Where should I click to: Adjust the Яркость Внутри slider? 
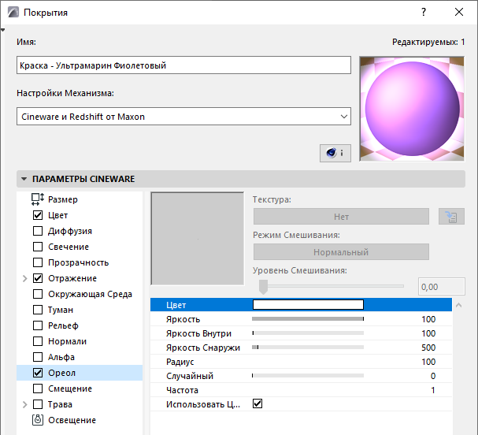[308, 333]
